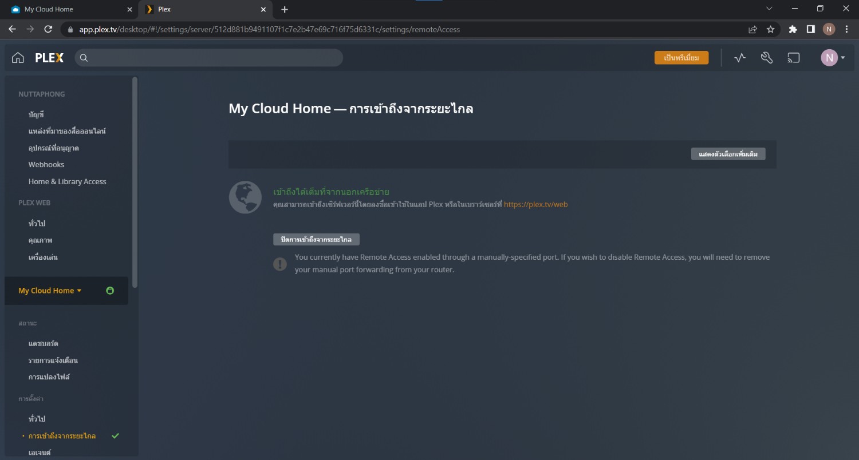The image size is (859, 460).
Task: Click the PLEX WEB section header
Action: point(34,203)
